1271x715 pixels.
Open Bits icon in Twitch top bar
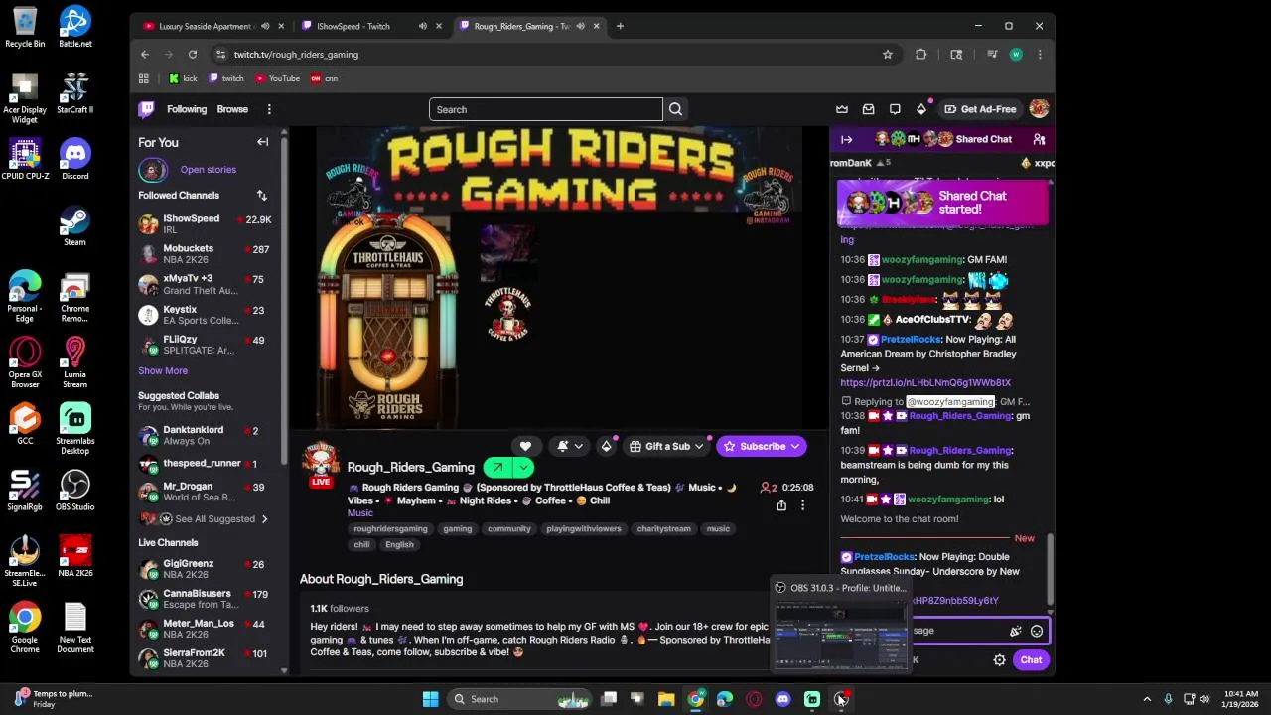(x=921, y=109)
